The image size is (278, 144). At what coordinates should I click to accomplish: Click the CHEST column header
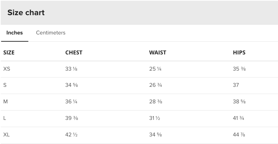(74, 53)
